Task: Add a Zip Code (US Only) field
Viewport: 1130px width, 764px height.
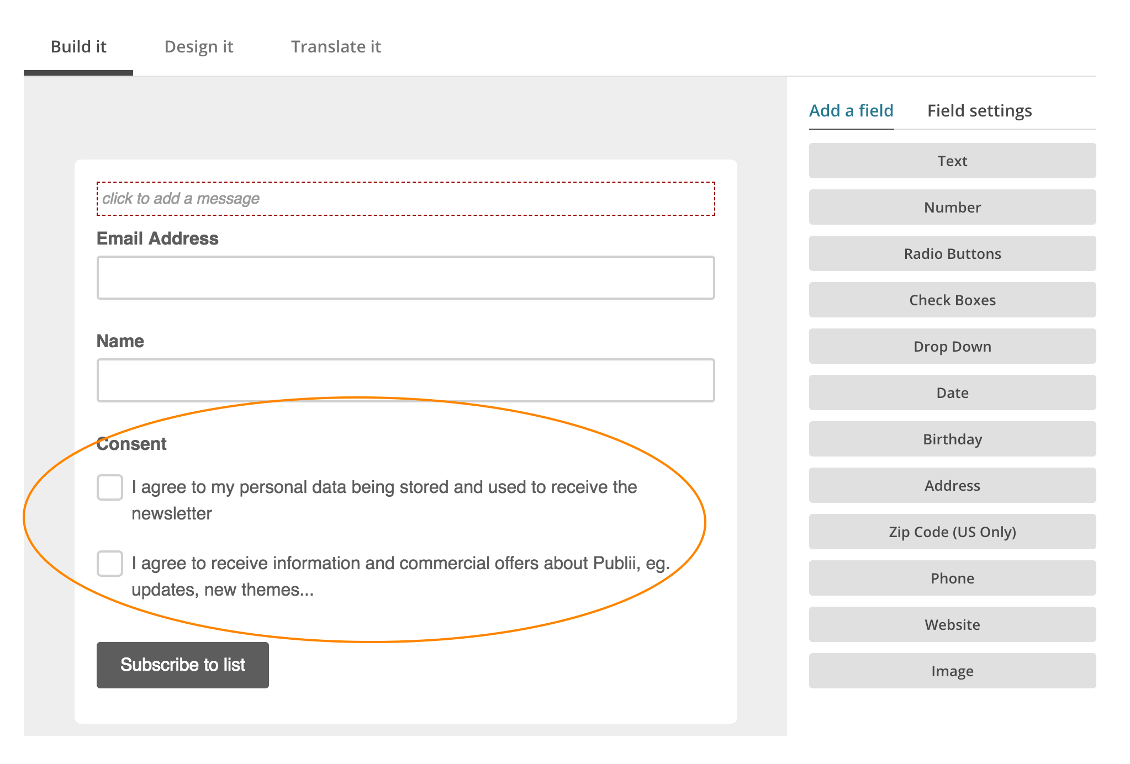Action: click(952, 532)
